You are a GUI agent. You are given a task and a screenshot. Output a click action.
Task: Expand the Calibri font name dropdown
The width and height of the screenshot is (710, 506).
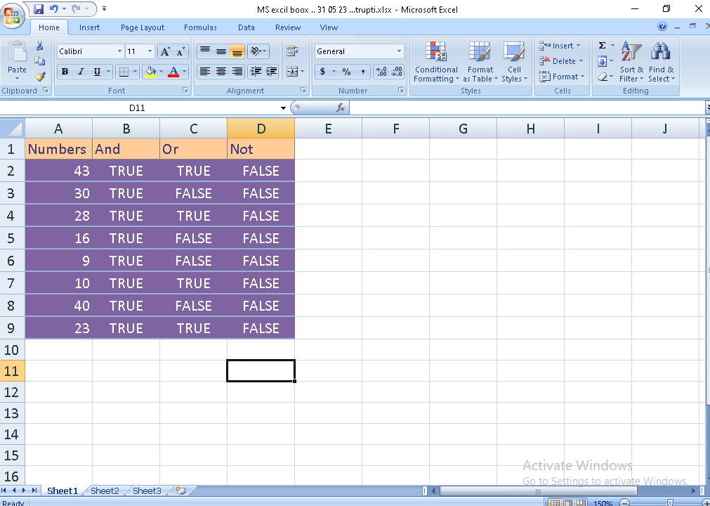(x=119, y=51)
